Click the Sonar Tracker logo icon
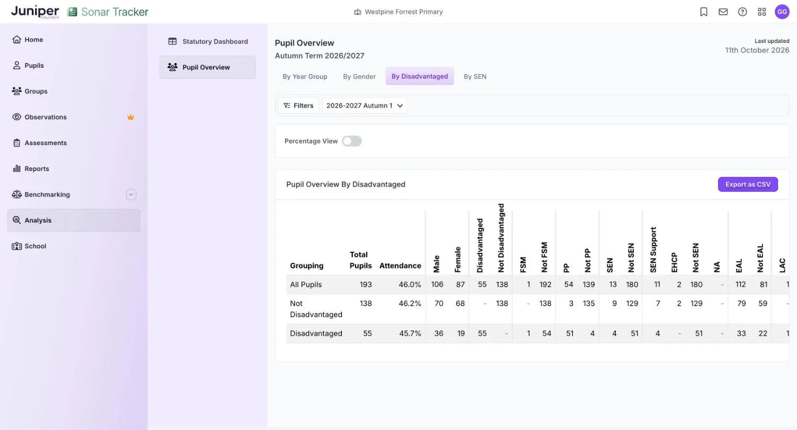 coord(72,12)
